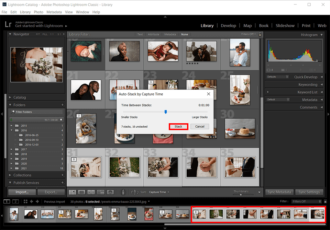The width and height of the screenshot is (330, 230).
Task: Click Cancel in Auto-Stack dialog
Action: click(200, 127)
